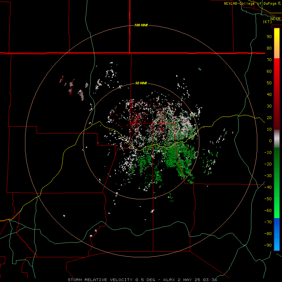Click the -70 value on velocity scale
282x282 pixels.
tap(268, 222)
